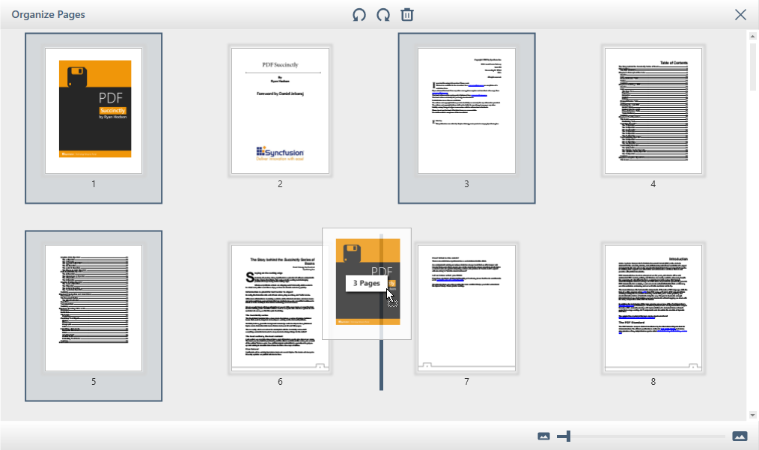Image resolution: width=759 pixels, height=450 pixels.
Task: Select page 2 title page thumbnail
Action: (x=280, y=111)
